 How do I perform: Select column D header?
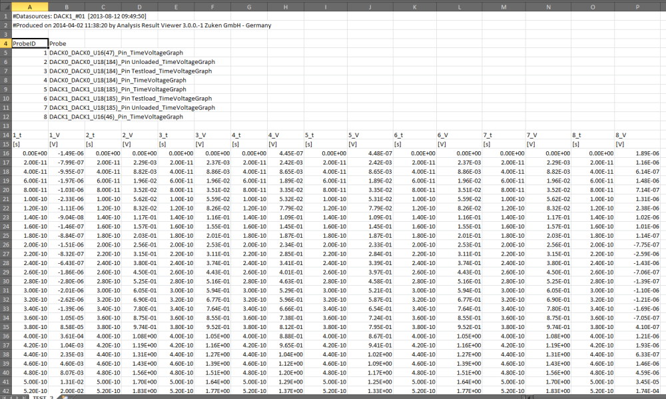click(x=139, y=7)
